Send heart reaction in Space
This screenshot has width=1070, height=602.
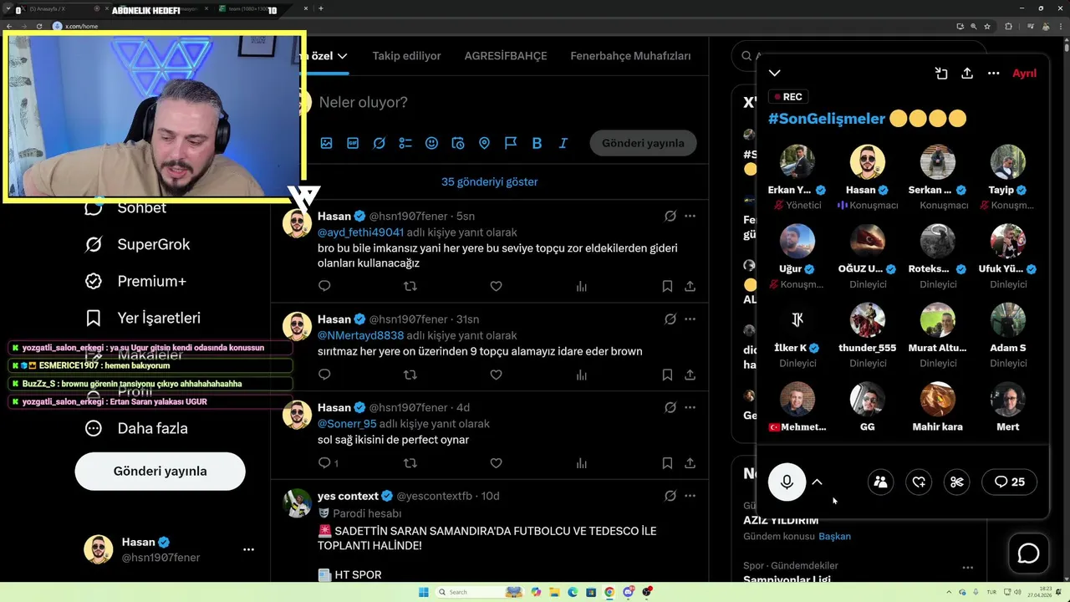[919, 482]
